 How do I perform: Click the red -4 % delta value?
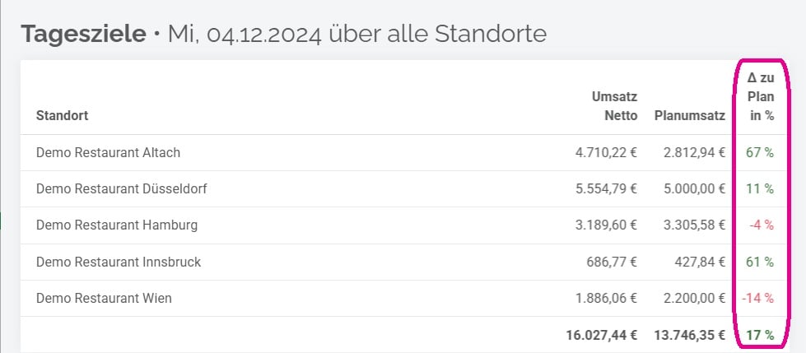tap(762, 225)
